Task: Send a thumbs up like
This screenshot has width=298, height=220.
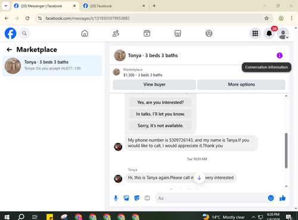Action: tap(283, 198)
